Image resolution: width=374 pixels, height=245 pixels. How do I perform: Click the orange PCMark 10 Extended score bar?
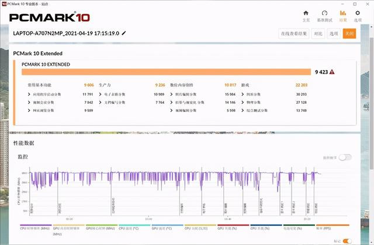(x=166, y=72)
